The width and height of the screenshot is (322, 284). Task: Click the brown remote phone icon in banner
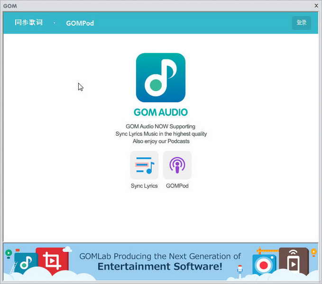[294, 261]
